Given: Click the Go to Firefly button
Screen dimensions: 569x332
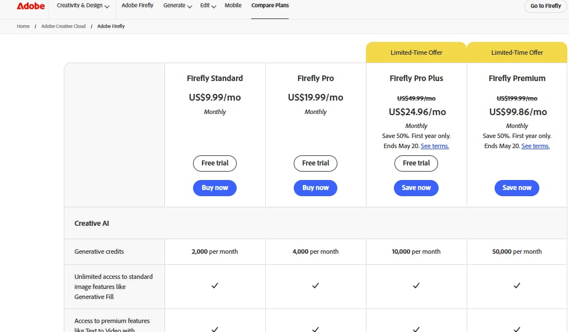Looking at the screenshot, I should point(546,6).
